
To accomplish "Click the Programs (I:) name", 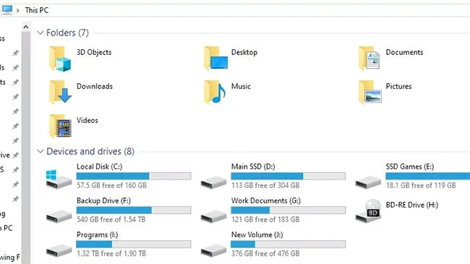I will pyautogui.click(x=97, y=234).
